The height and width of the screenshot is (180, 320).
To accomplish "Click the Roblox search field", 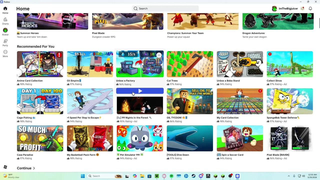I will 165,8.
